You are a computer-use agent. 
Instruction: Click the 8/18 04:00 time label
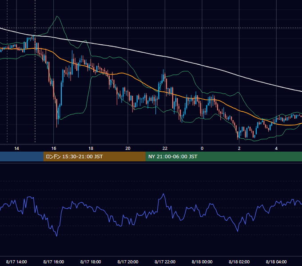coord(276,262)
